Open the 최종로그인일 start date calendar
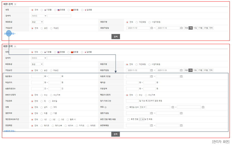The image size is (232, 146). (151, 76)
